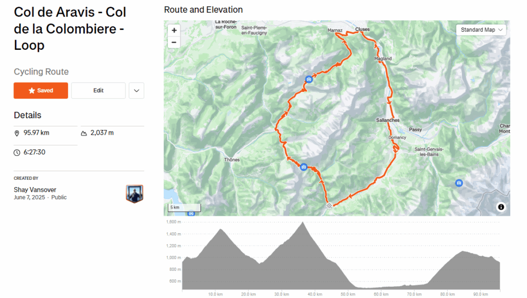The image size is (527, 298).
Task: Click the photo marker east of Saint-Gervais
Action: point(459,183)
